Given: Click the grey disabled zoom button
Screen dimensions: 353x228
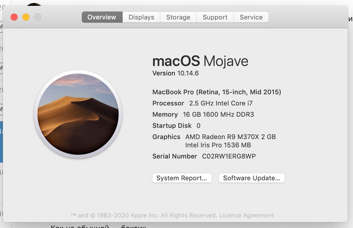Looking at the screenshot, I should [x=38, y=17].
